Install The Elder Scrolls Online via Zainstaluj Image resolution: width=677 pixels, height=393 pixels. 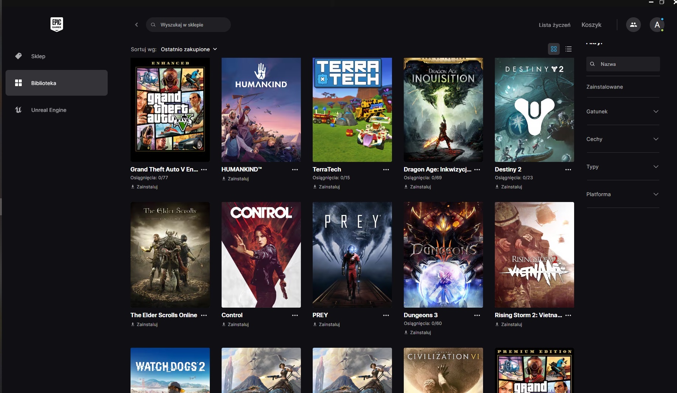click(145, 325)
